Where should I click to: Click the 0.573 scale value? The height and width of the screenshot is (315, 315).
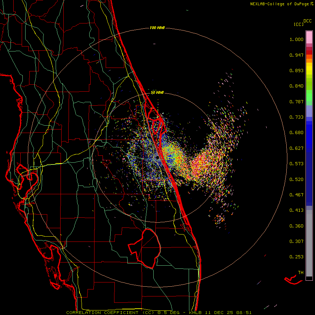(296, 164)
